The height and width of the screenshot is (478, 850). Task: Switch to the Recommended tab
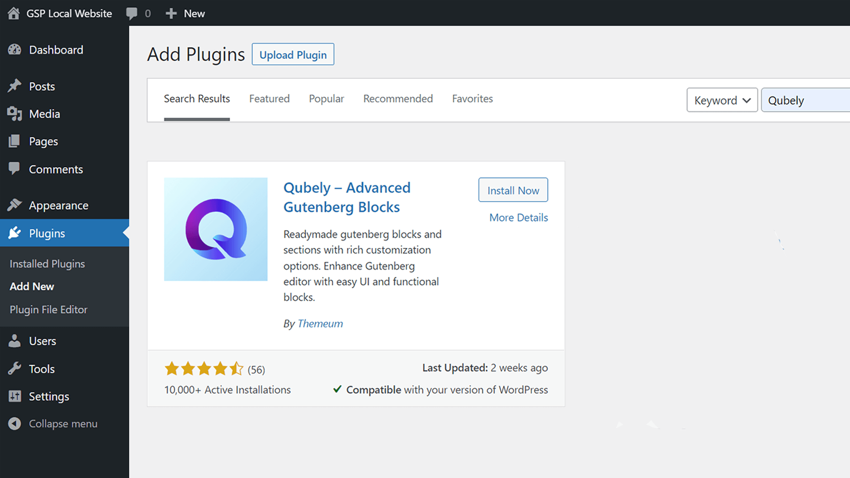398,98
